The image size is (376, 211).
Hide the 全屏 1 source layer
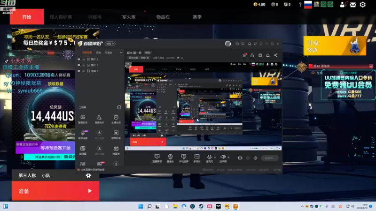[x=78, y=71]
